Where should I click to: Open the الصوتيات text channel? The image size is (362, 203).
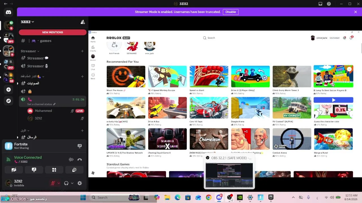[x=53, y=83]
